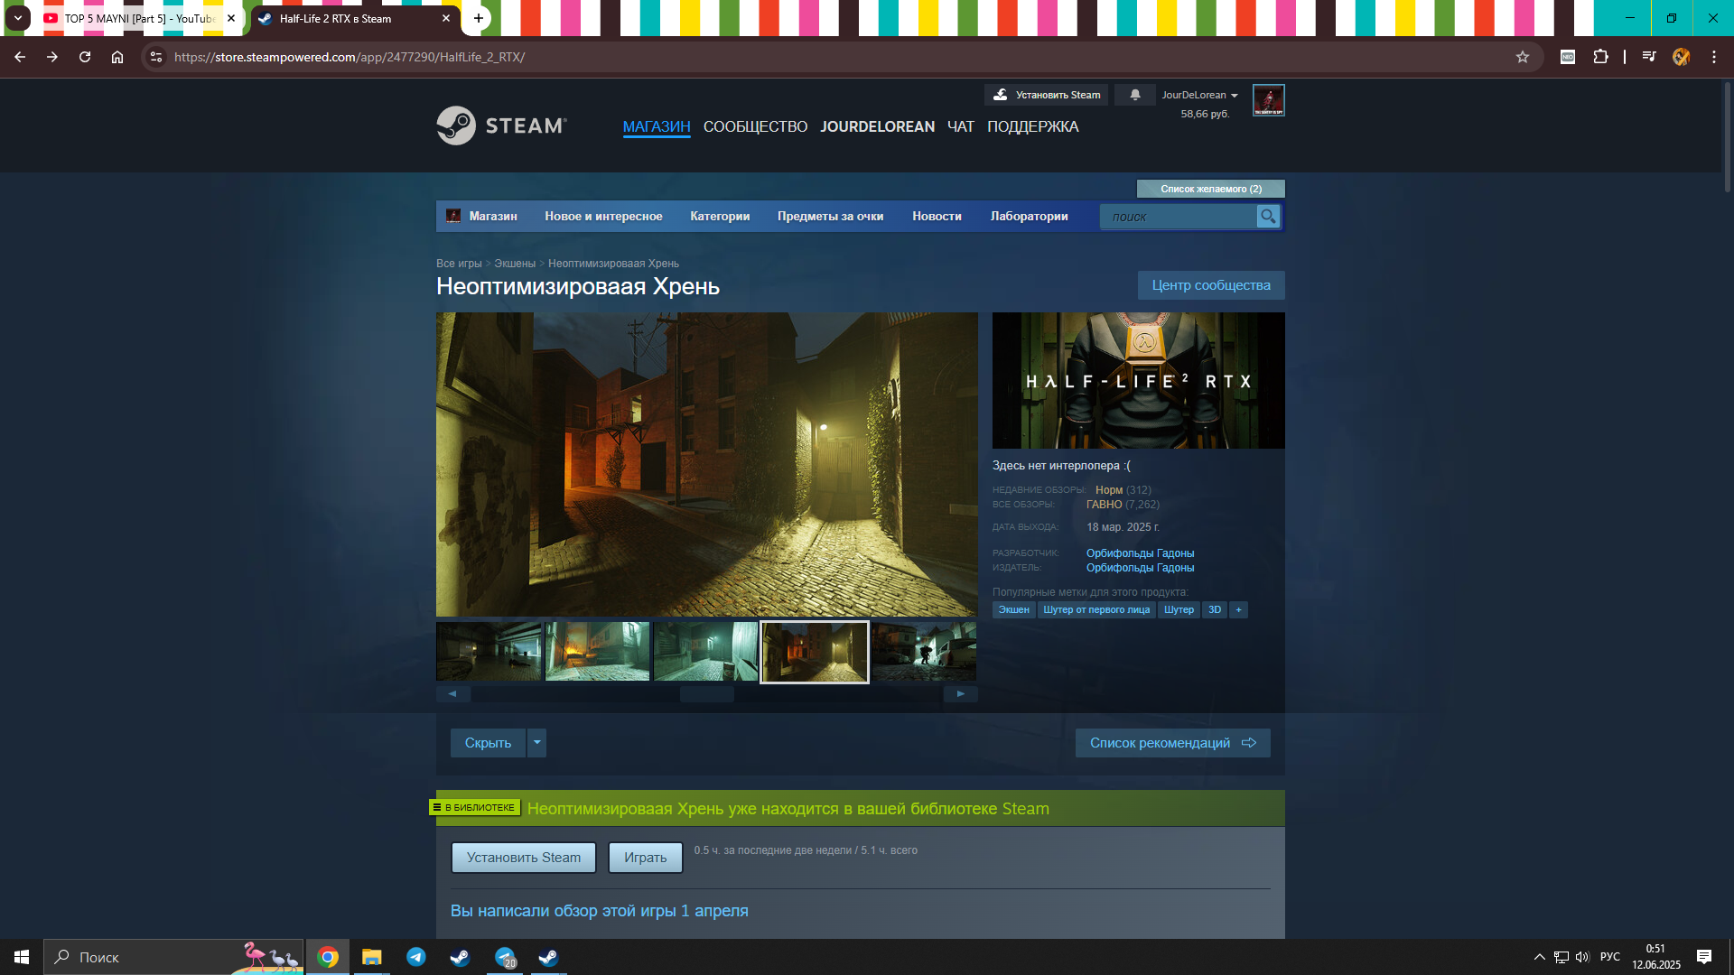Open the Chrome media control icon

tap(1649, 57)
